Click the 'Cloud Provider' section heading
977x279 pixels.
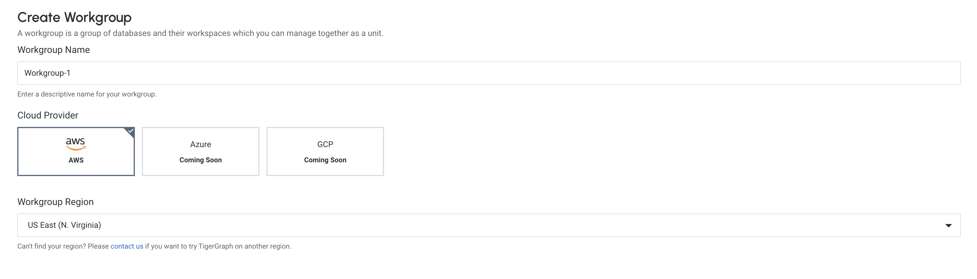pyautogui.click(x=47, y=115)
